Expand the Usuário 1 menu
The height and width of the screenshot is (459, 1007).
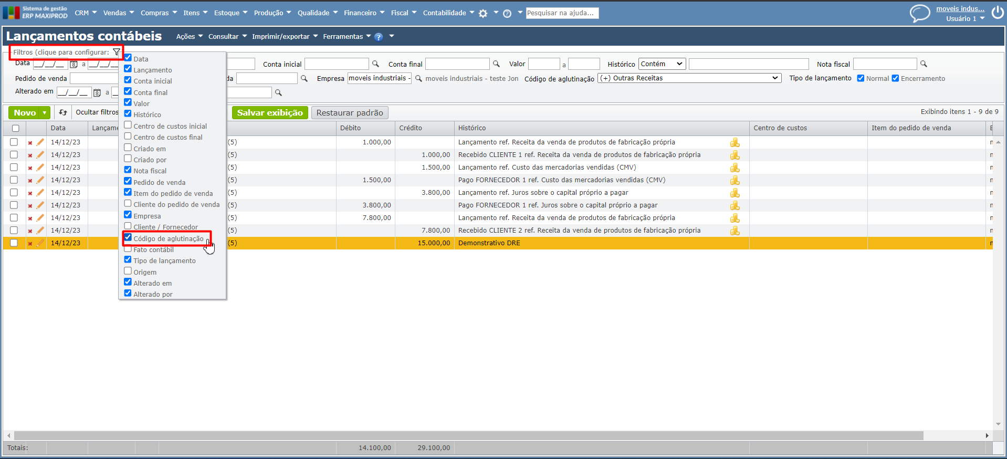965,19
